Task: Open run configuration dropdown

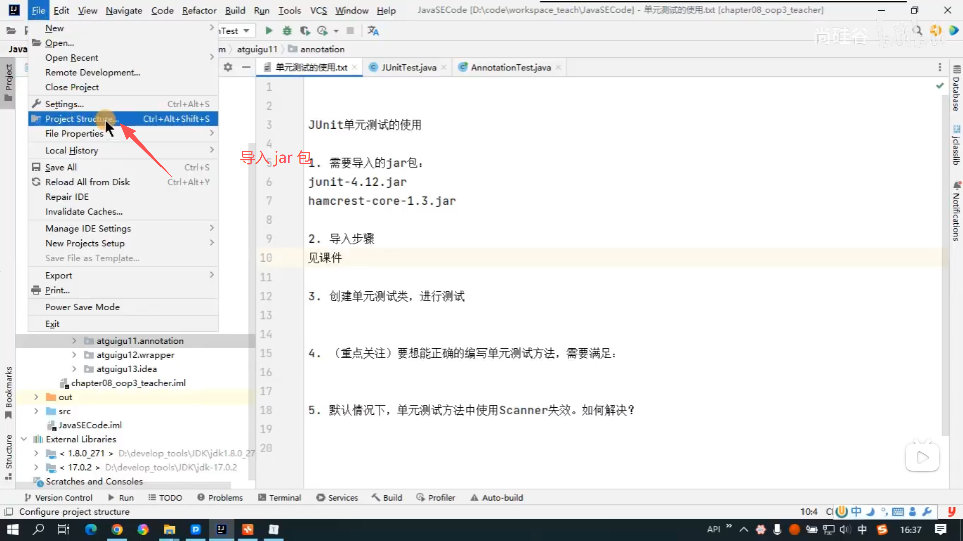Action: coord(246,31)
